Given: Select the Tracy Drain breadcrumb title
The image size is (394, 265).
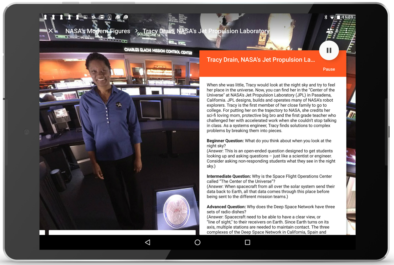Looking at the screenshot, I should pyautogui.click(x=206, y=31).
